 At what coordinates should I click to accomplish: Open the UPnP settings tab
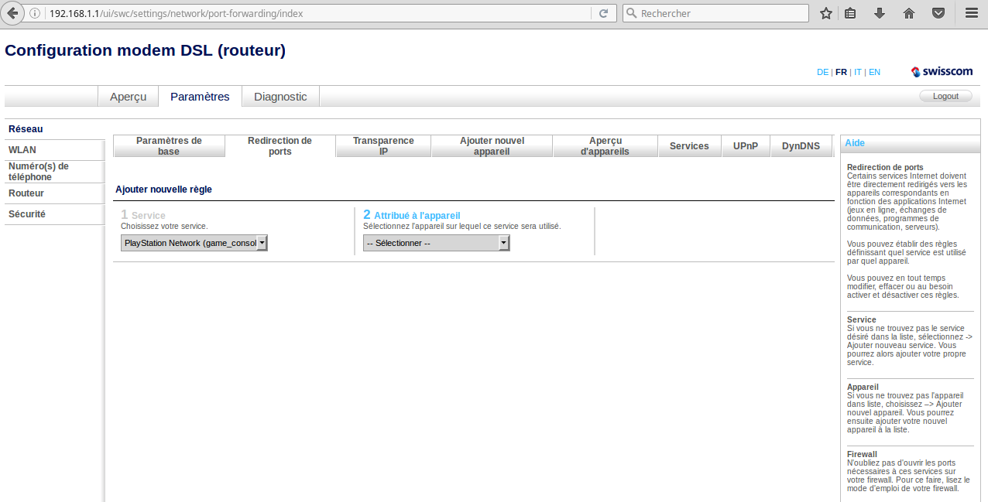pos(745,145)
